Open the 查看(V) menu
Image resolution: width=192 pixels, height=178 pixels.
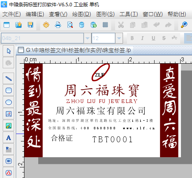click(58, 14)
